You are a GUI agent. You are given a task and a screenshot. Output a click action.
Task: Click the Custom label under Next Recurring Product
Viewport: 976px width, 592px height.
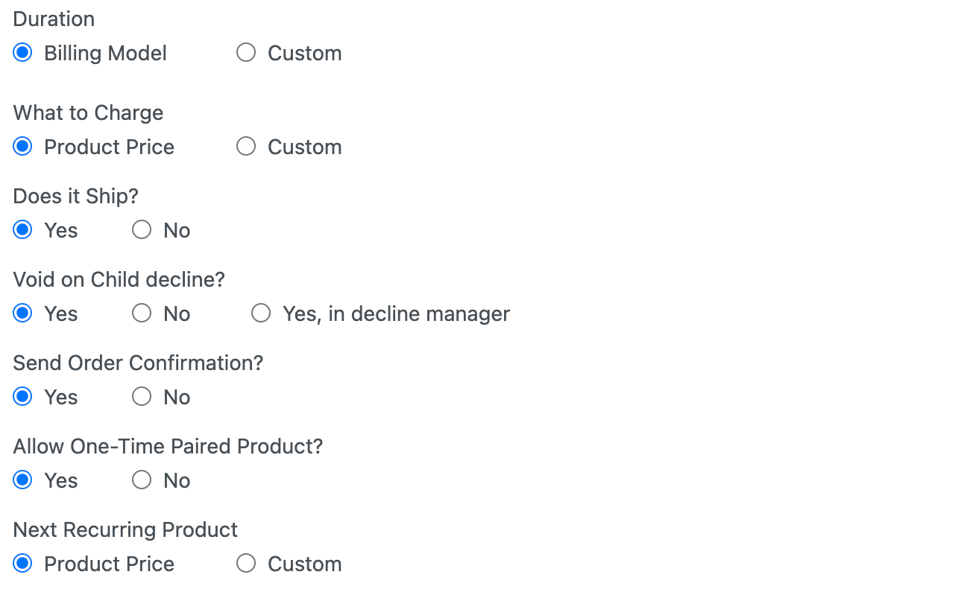304,564
